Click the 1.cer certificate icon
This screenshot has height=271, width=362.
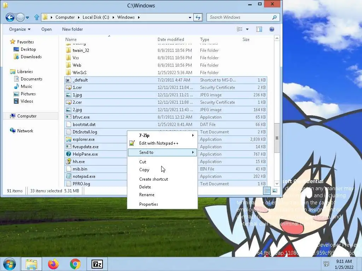[x=68, y=88]
